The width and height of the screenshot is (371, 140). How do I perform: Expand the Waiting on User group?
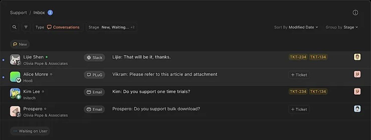(30, 131)
